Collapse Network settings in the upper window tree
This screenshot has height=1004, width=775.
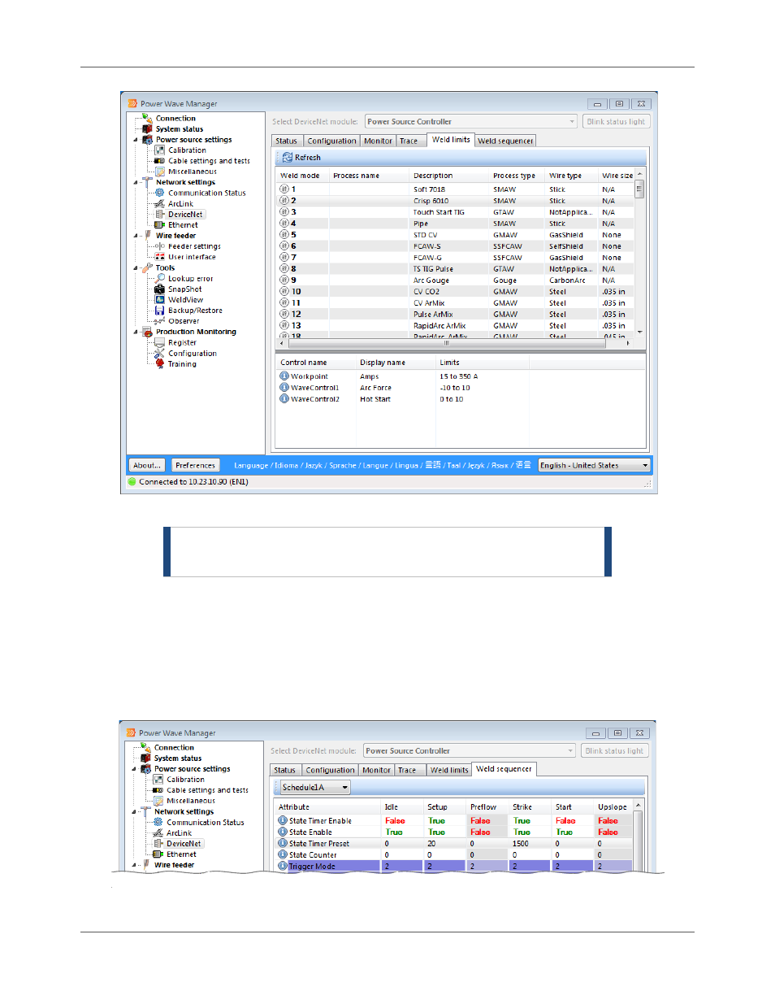[x=136, y=182]
